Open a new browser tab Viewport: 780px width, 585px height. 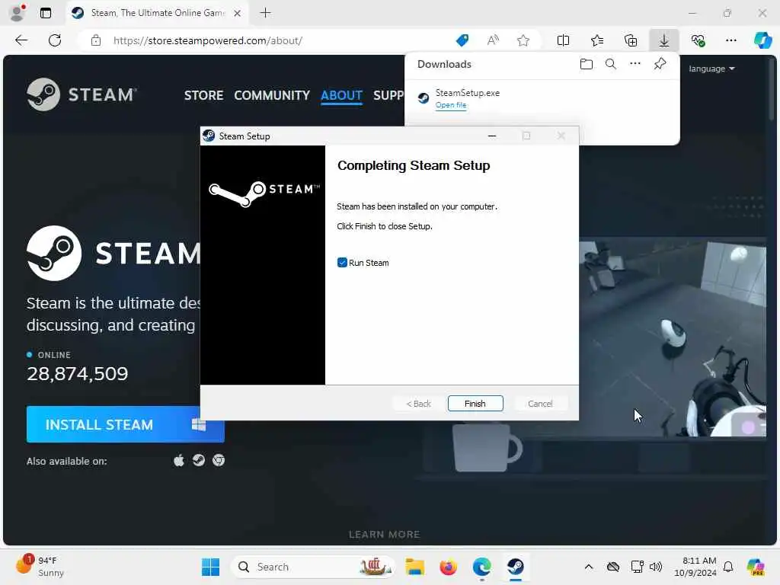click(x=266, y=13)
